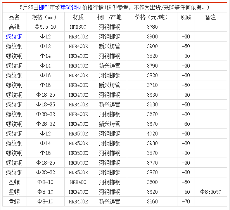The height and width of the screenshot is (210, 230).
Task: Click the 高线 product name cell
Action: pos(14,27)
